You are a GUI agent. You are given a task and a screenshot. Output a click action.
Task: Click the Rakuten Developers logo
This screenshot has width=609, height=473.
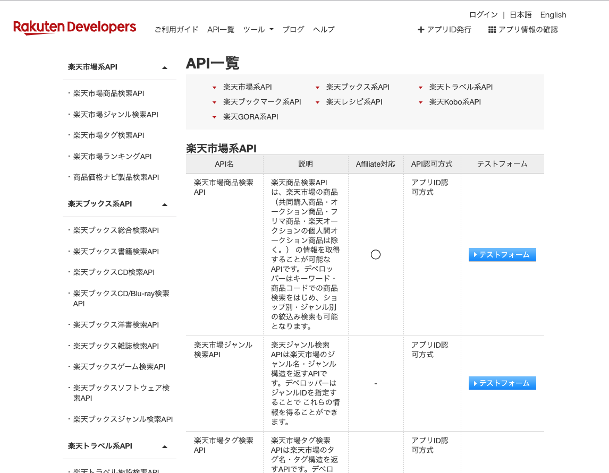[x=74, y=28]
